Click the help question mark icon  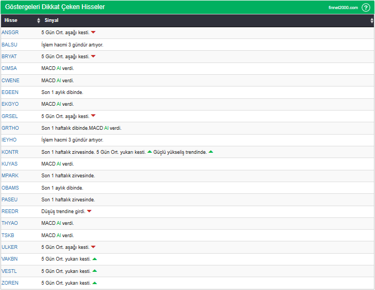[366, 7]
